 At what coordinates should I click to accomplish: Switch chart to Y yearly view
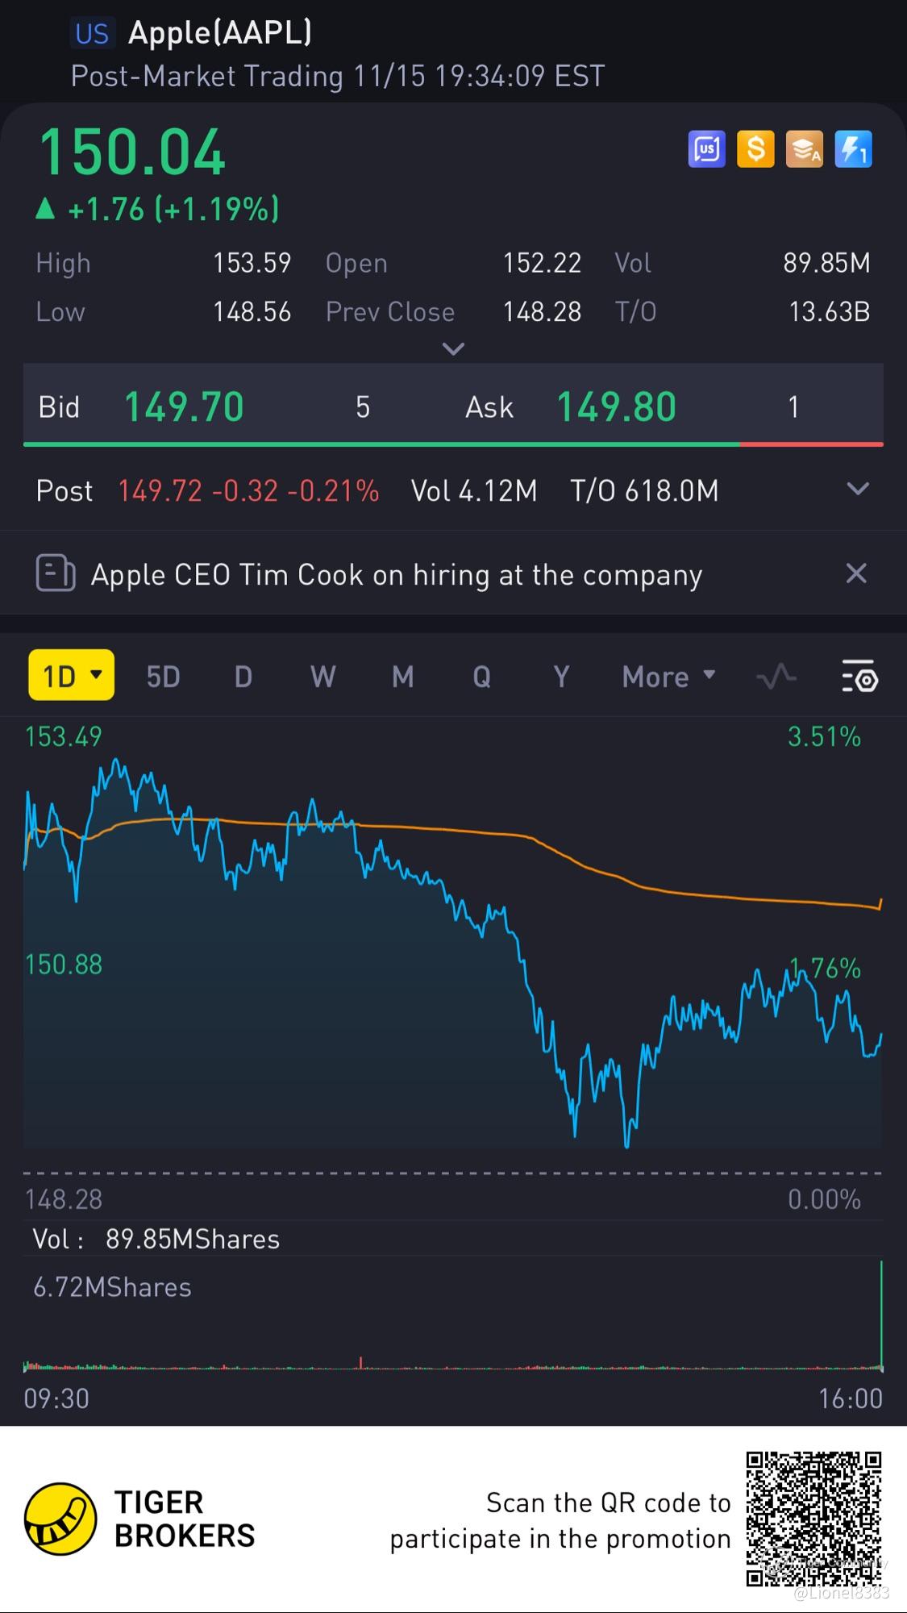tap(561, 676)
